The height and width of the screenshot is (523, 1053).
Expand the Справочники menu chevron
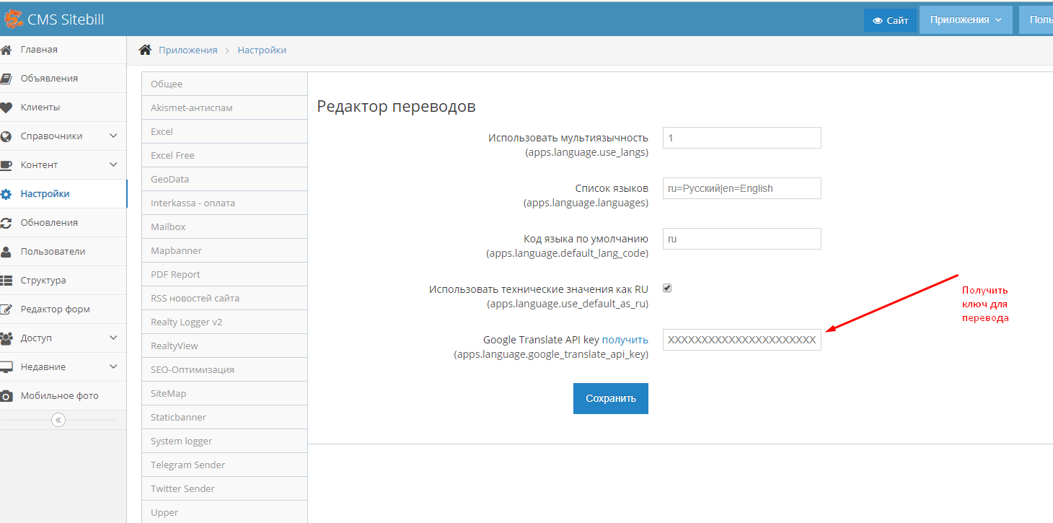coord(113,136)
